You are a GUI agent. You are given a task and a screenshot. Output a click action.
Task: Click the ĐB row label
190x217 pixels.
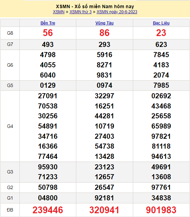tap(10, 210)
